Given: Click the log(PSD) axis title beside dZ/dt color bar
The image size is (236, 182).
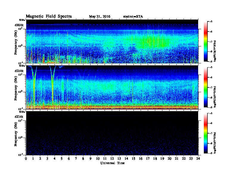Looking at the screenshot, I should click(x=215, y=143).
